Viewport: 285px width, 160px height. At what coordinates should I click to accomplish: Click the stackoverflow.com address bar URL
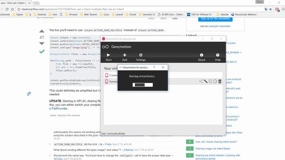click(73, 9)
